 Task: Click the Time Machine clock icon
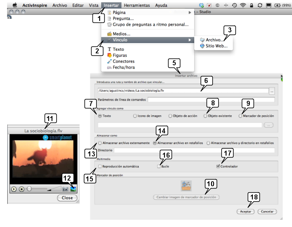click(x=234, y=5)
